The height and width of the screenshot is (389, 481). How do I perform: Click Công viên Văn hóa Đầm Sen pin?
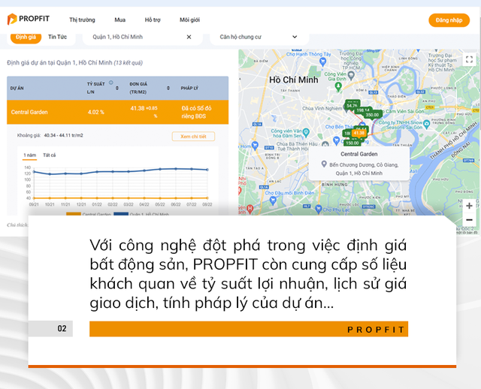pos(306,133)
